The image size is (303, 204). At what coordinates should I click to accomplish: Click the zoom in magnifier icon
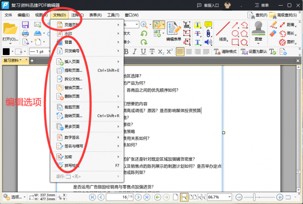coord(144,25)
